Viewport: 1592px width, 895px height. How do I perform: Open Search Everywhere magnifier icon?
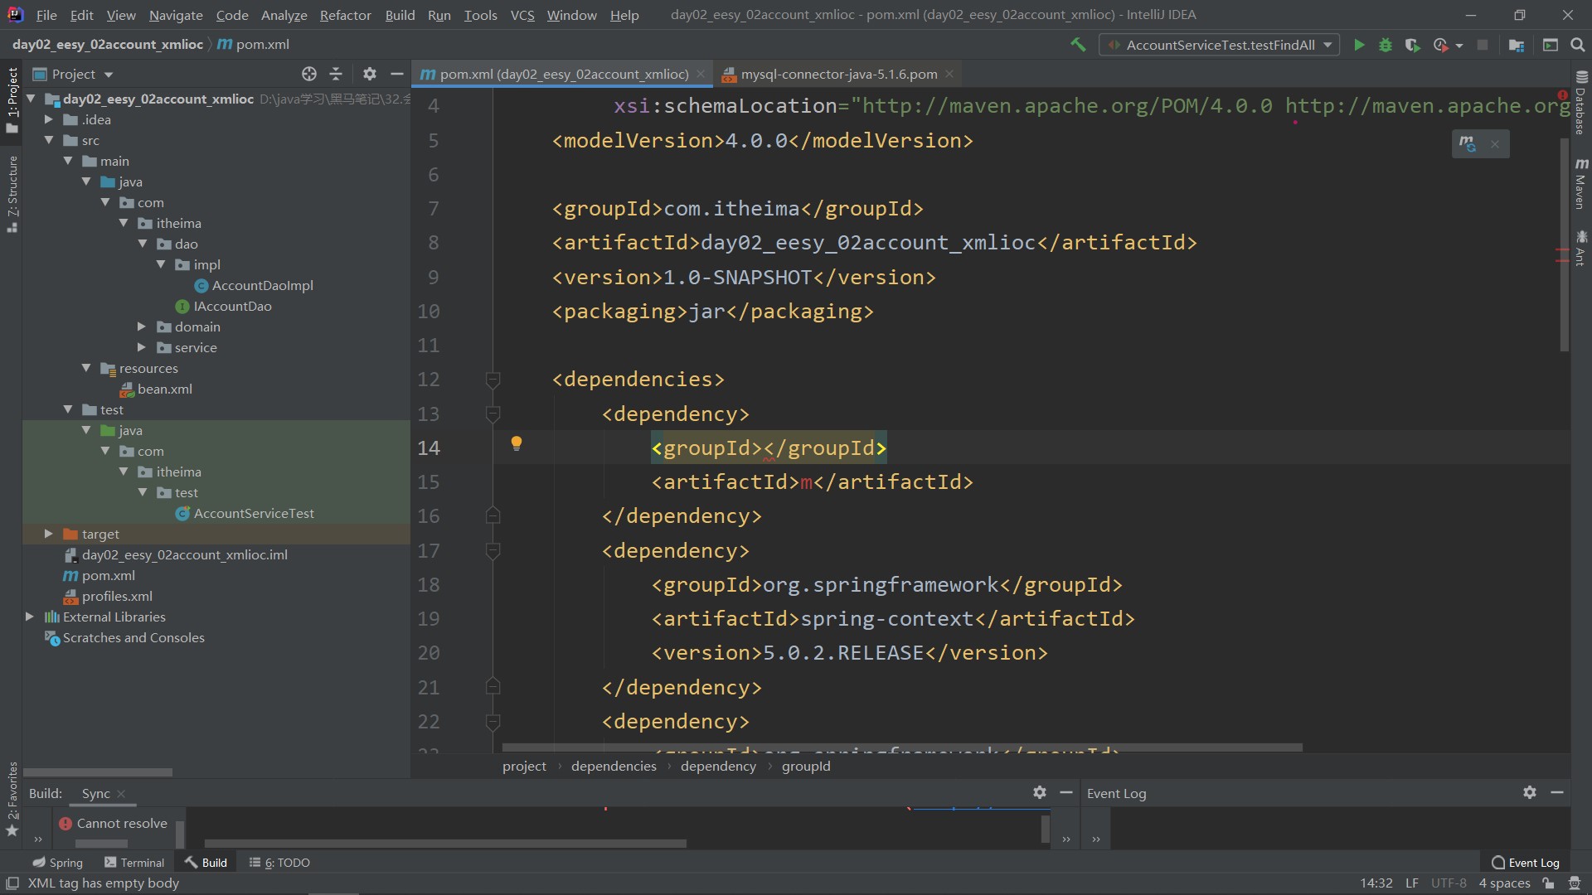coord(1578,45)
